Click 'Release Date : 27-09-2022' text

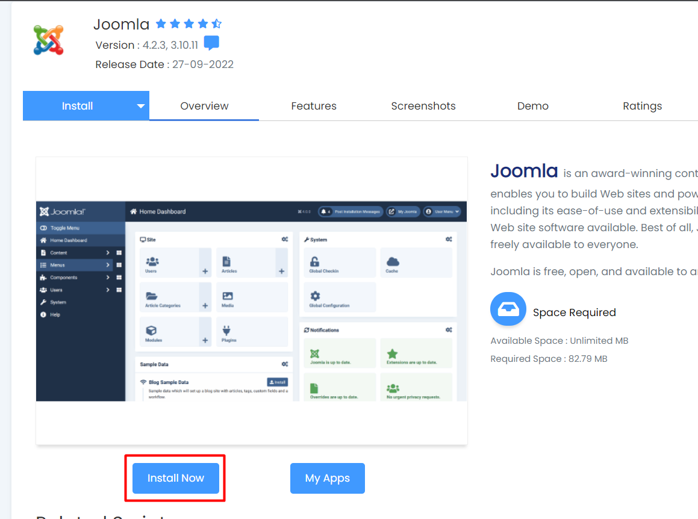click(164, 64)
